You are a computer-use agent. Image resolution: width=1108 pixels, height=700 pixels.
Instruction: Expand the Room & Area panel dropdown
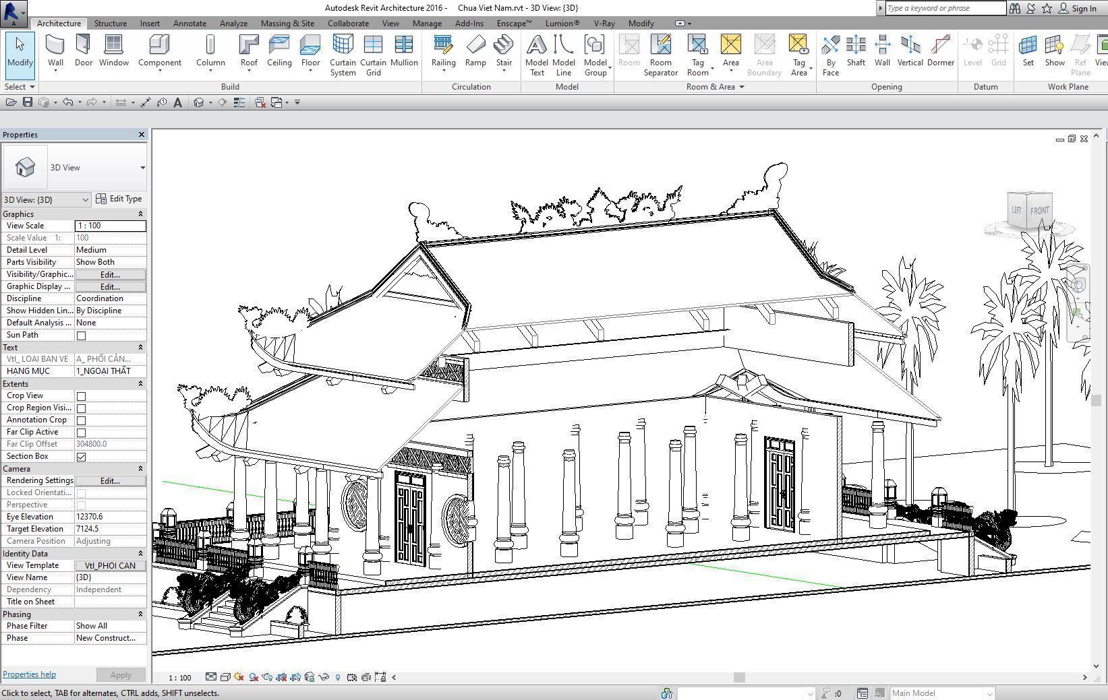(x=715, y=87)
